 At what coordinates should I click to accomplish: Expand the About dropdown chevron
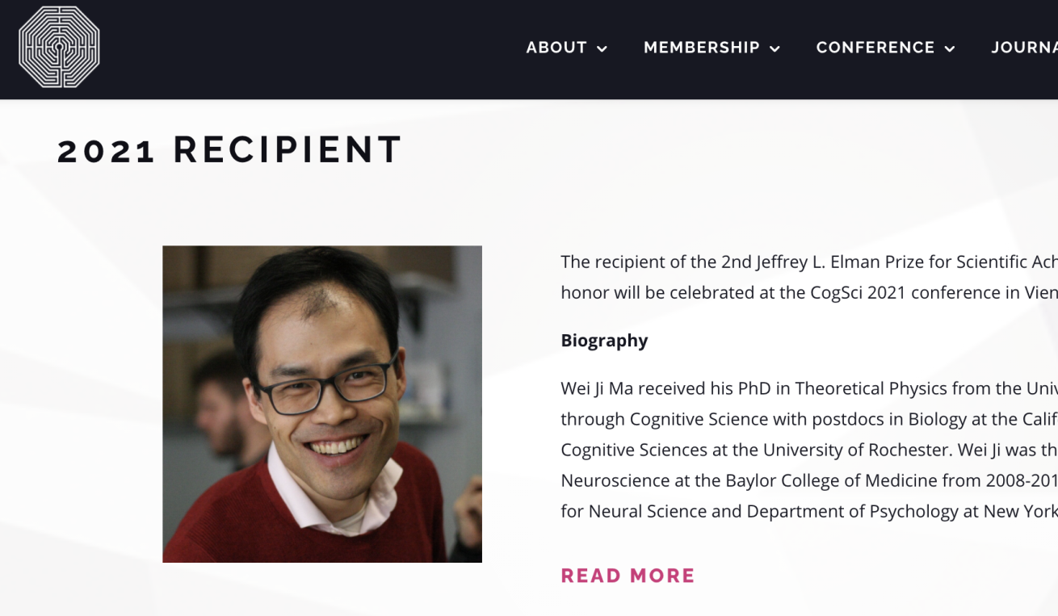602,49
